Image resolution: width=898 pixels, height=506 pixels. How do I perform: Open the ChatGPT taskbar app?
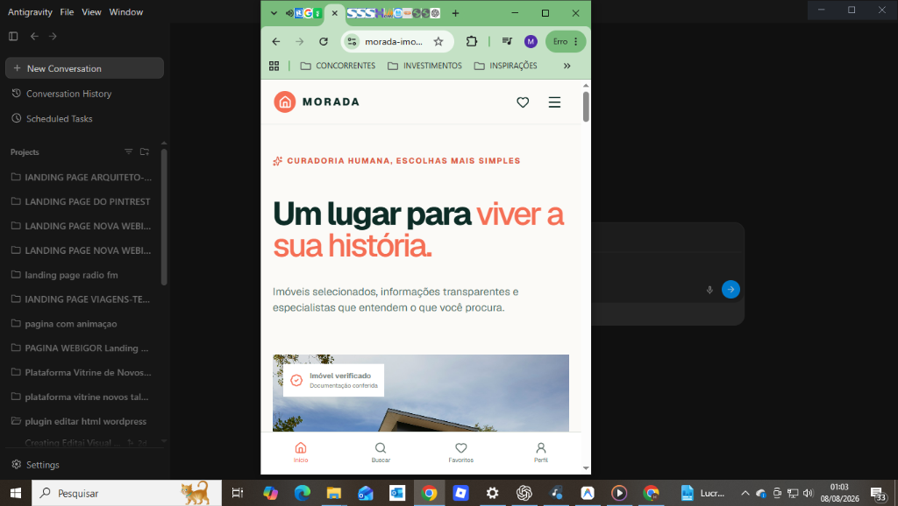[524, 493]
